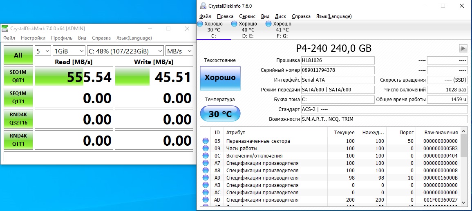Open Профиль menu in CrystalDiskMark
The width and height of the screenshot is (472, 211).
coord(62,38)
